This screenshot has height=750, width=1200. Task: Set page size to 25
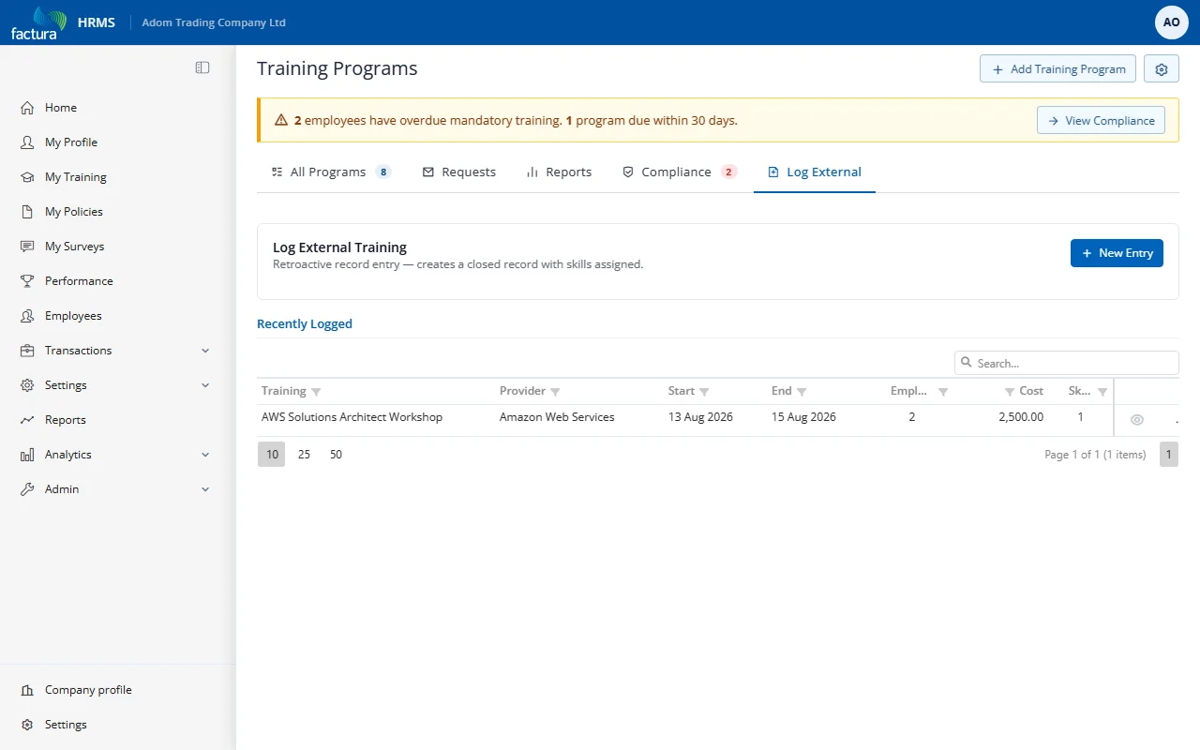[x=304, y=455]
